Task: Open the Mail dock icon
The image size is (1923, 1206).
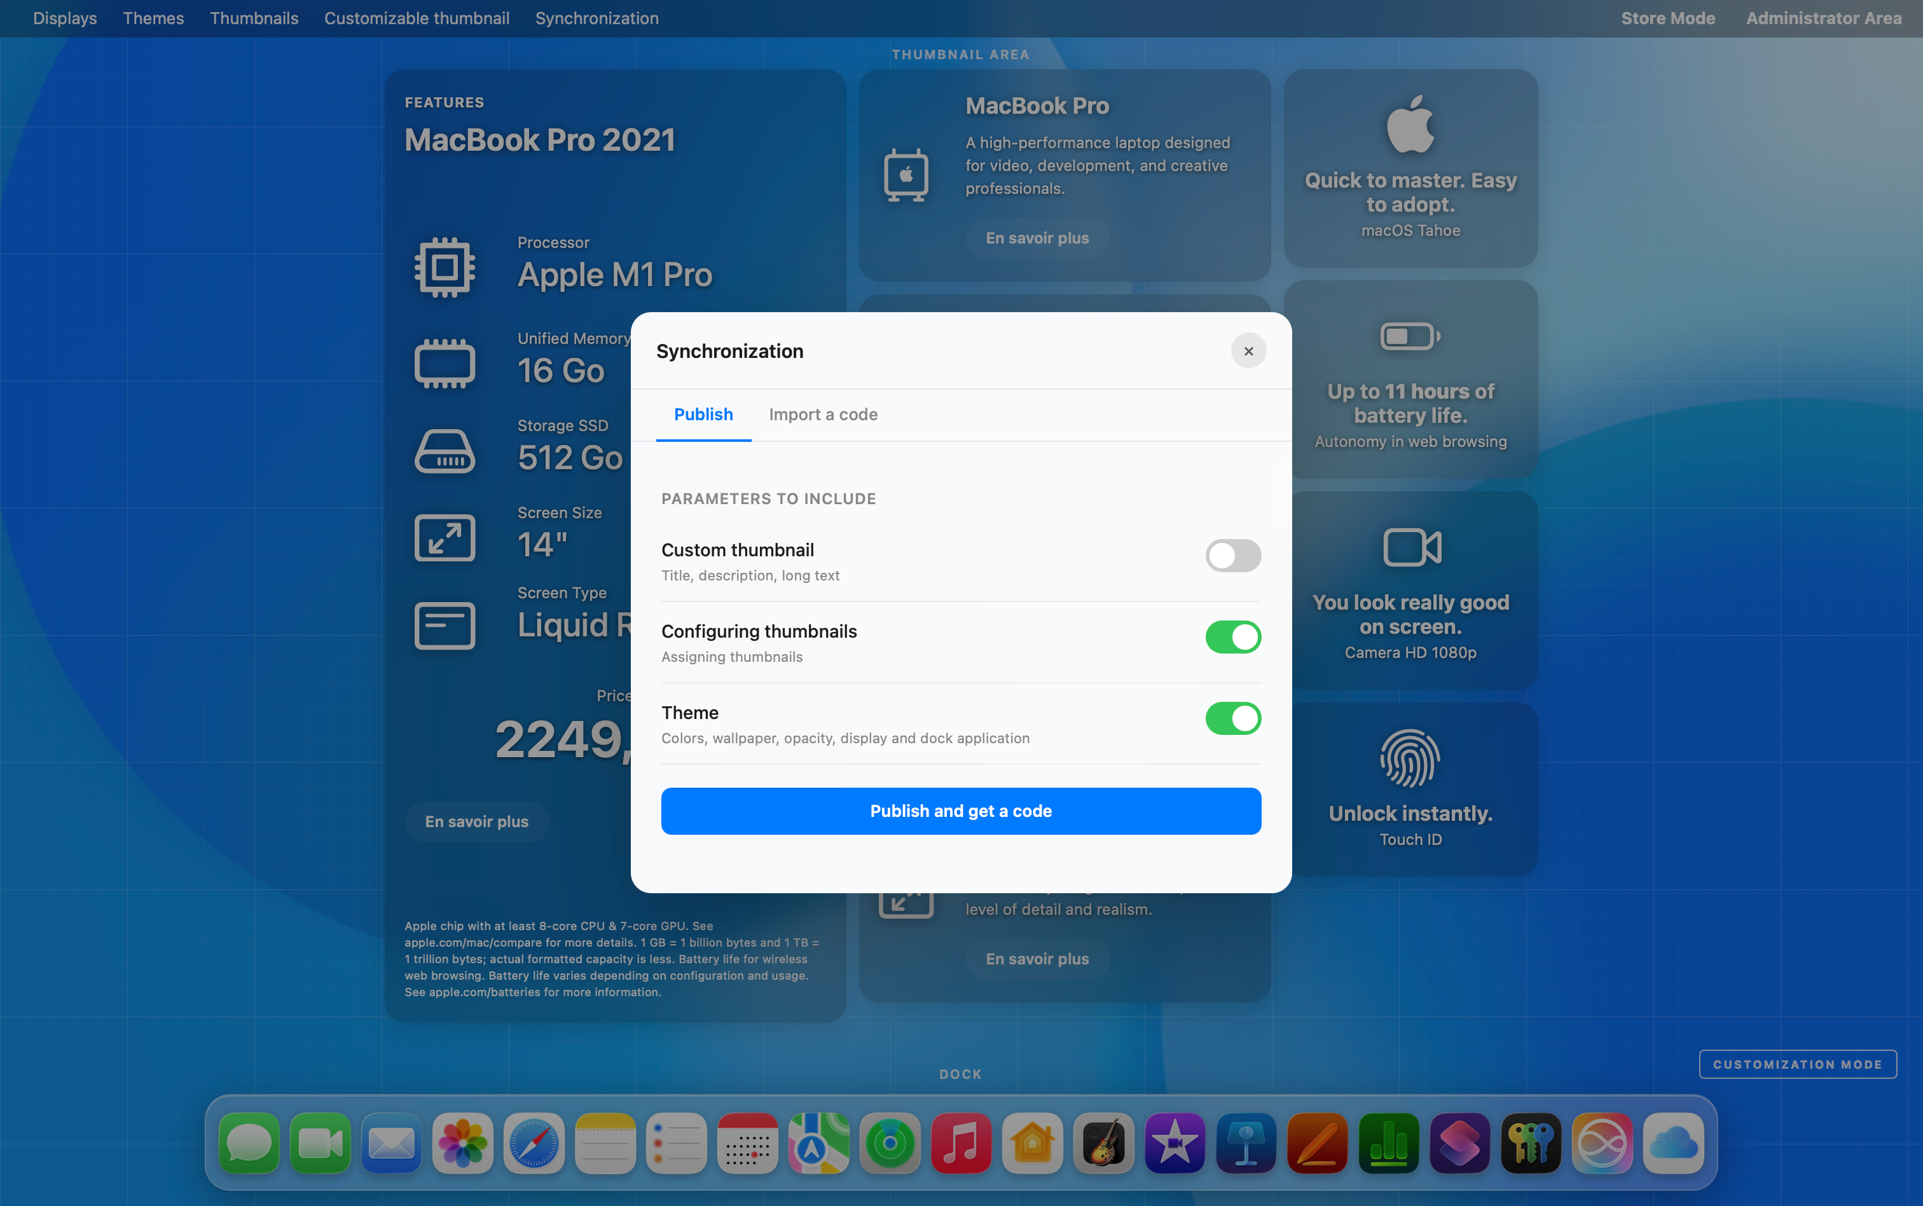Action: tap(391, 1143)
